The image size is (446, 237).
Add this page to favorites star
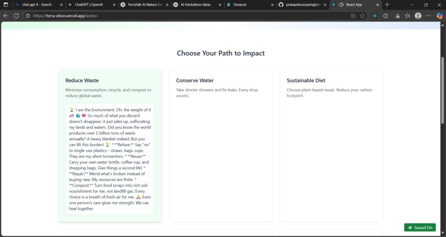[362, 16]
